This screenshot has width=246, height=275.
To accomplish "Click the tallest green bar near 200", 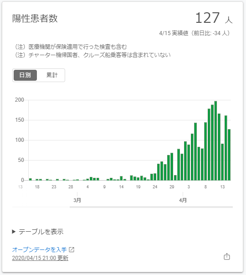I will click(x=215, y=140).
